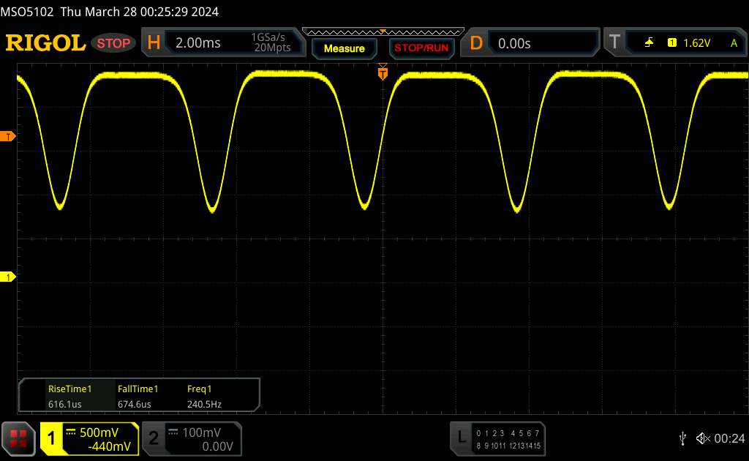The width and height of the screenshot is (749, 461).
Task: Click the digital channels 0-15 list
Action: (508, 439)
